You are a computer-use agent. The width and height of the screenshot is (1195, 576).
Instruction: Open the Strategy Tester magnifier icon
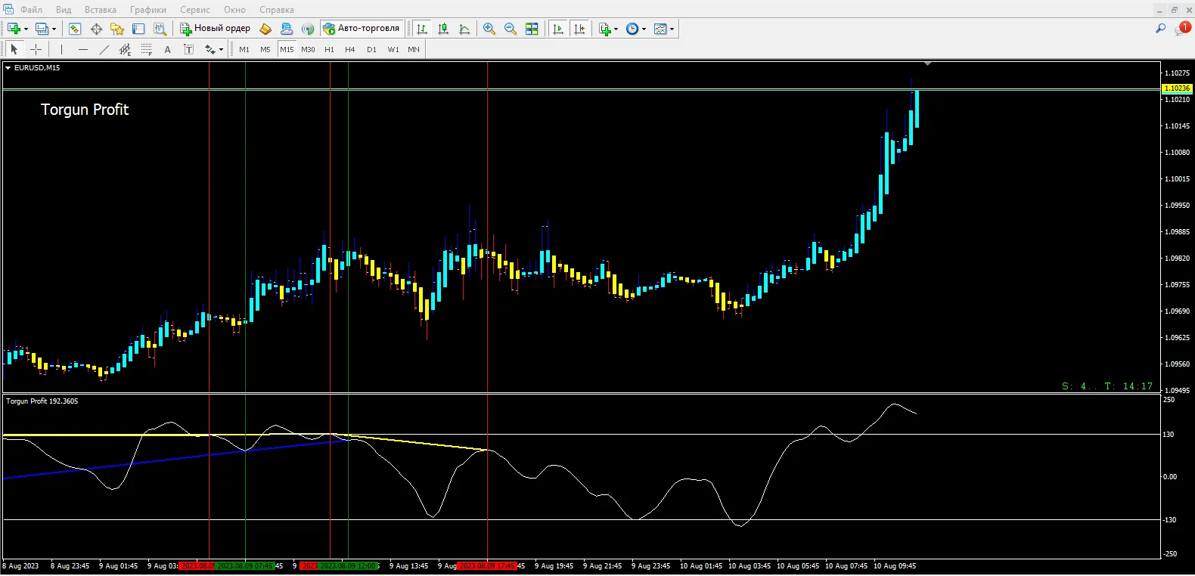[160, 29]
